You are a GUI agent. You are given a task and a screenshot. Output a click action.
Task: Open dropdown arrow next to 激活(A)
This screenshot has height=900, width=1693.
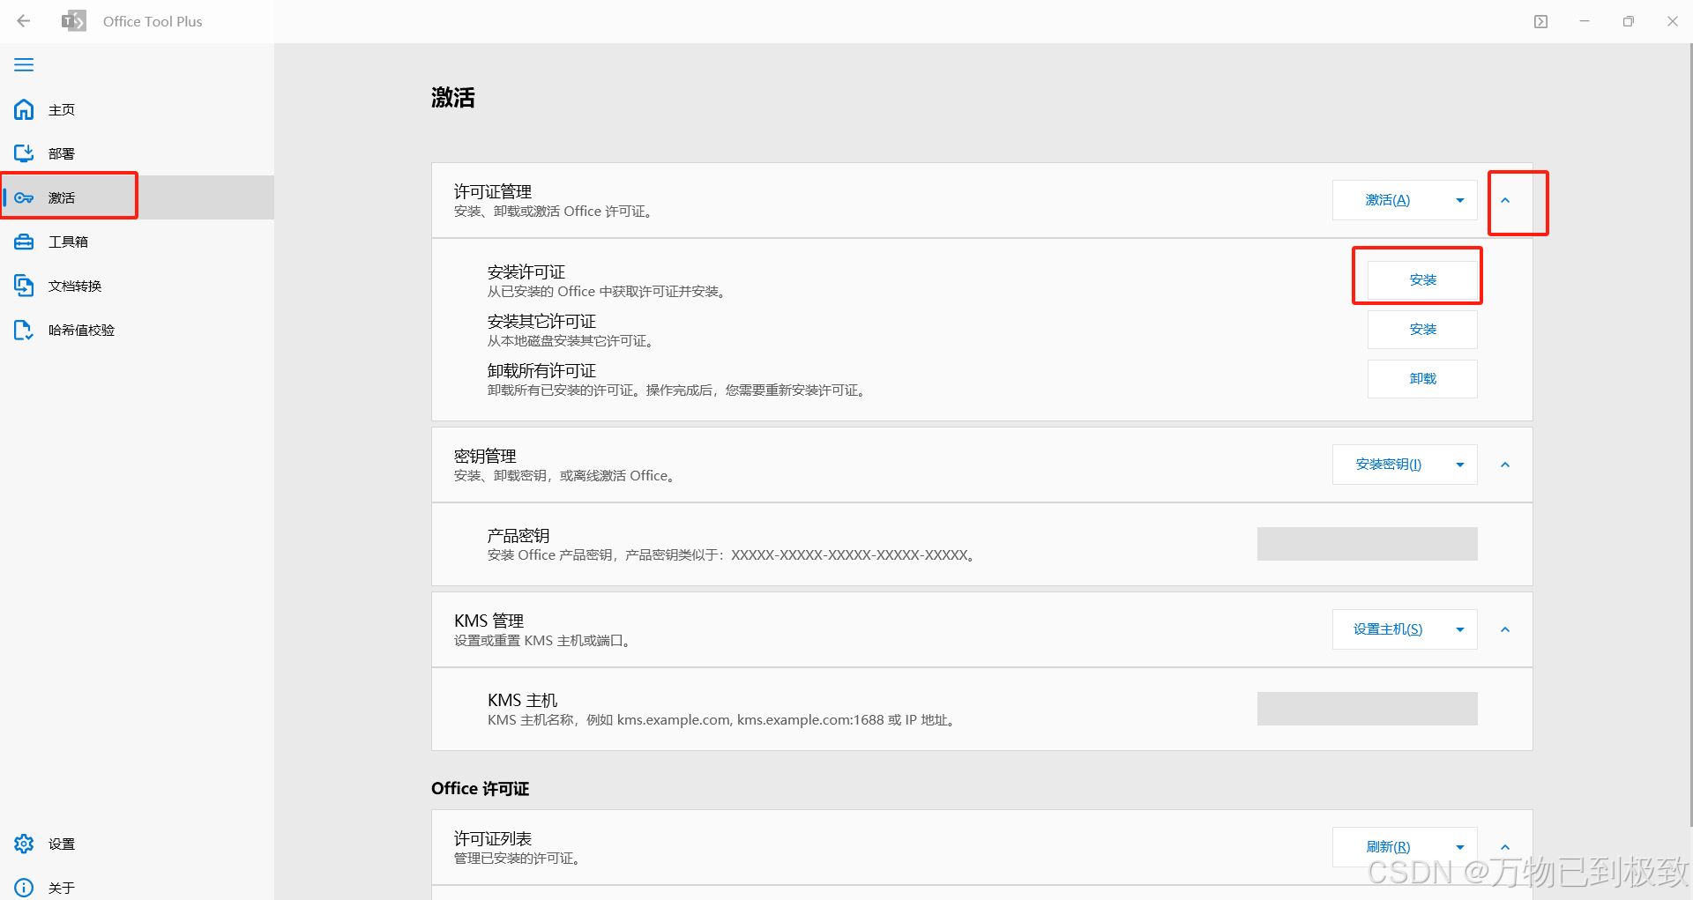point(1460,200)
